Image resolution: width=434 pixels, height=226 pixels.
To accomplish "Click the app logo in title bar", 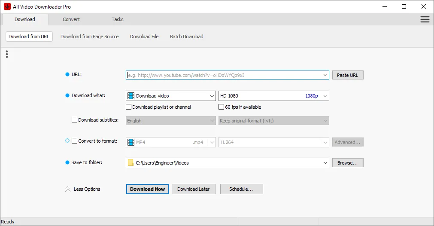I will [7, 6].
